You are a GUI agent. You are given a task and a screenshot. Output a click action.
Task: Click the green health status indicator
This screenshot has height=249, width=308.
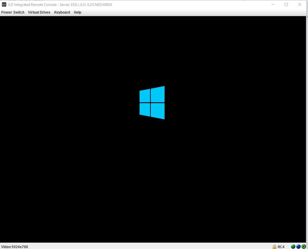pos(293,246)
